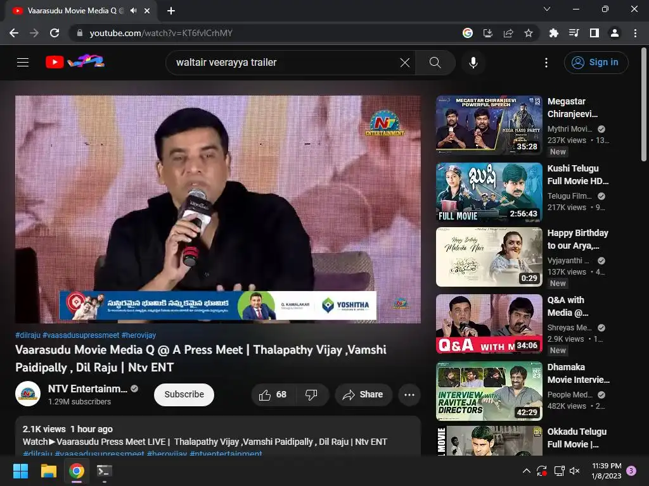Go forward in browser history
649x486 pixels.
click(34, 33)
